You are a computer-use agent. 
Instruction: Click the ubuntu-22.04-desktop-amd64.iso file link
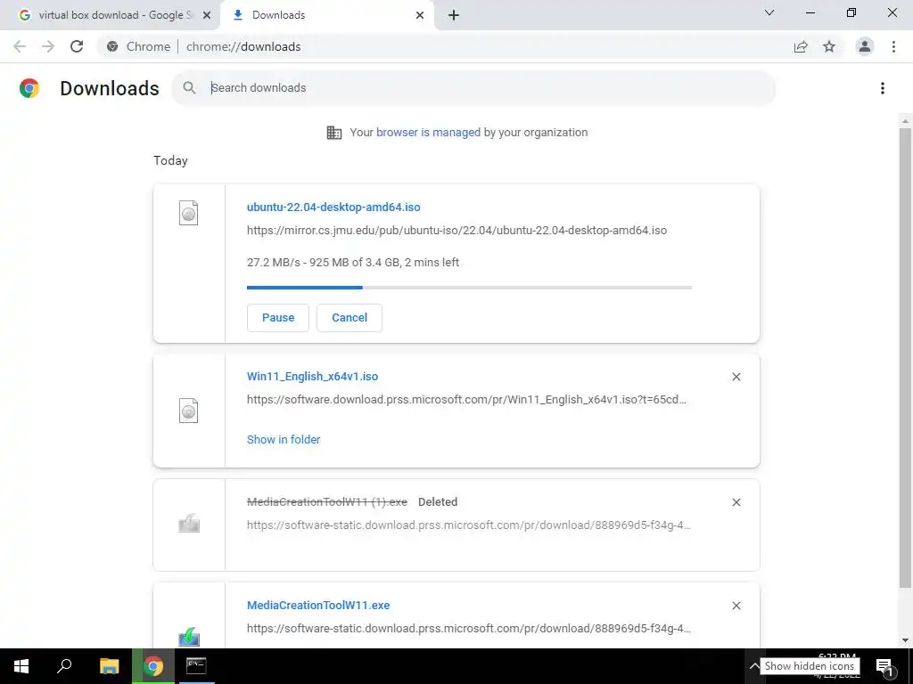[x=333, y=207]
